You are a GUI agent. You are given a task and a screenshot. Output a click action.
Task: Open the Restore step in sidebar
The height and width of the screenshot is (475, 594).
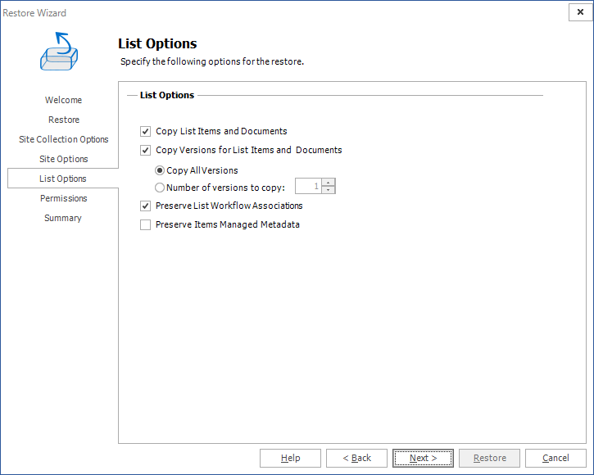coord(63,120)
